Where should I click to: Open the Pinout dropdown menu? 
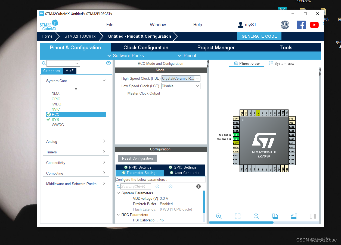coord(187,56)
